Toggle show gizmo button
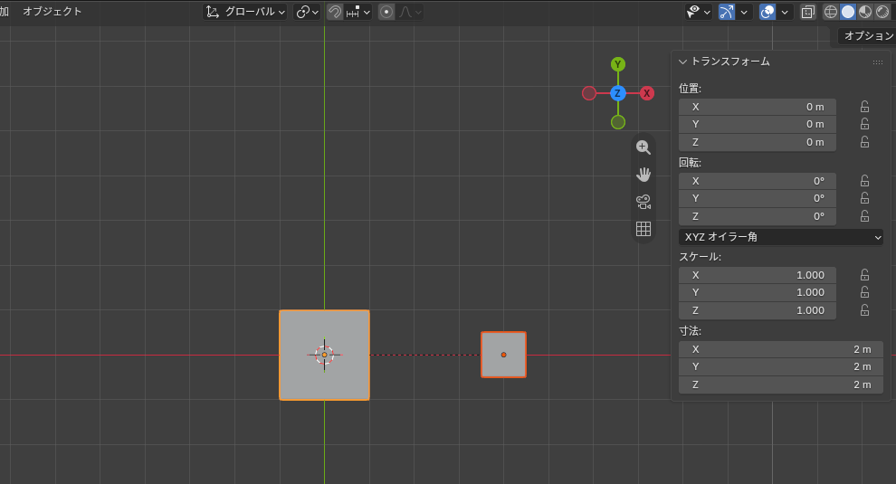This screenshot has height=484, width=896. (726, 12)
